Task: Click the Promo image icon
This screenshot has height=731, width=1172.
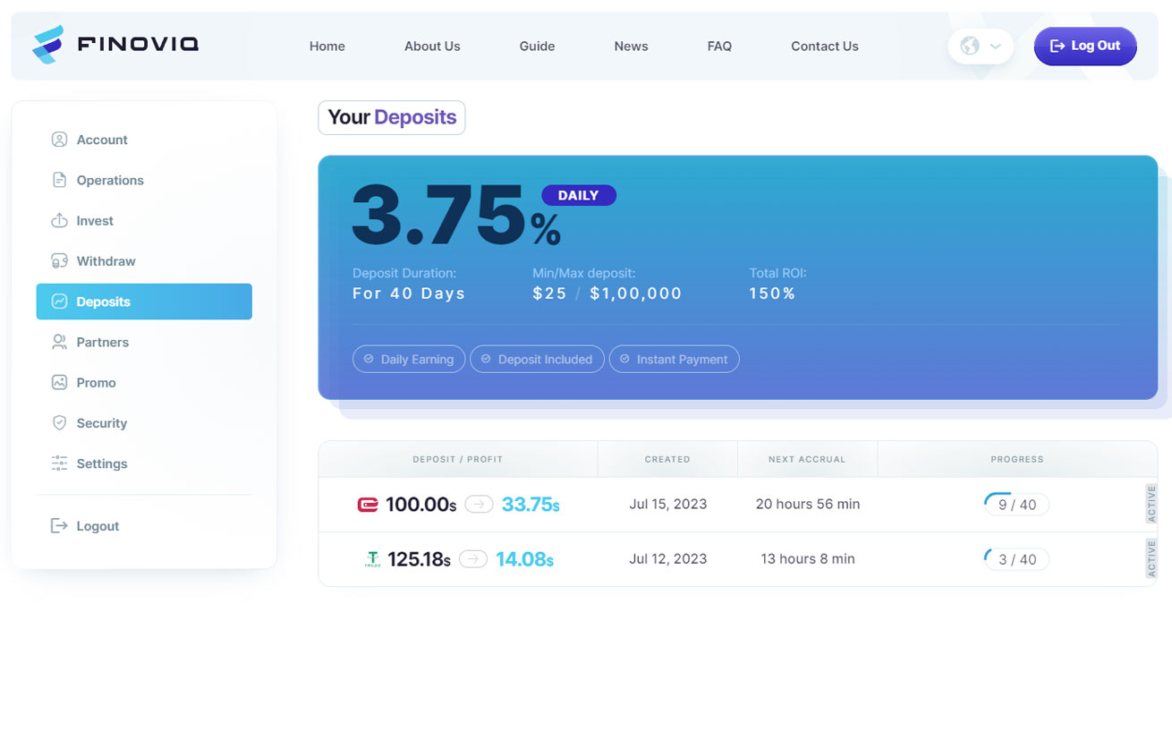Action: click(x=59, y=382)
